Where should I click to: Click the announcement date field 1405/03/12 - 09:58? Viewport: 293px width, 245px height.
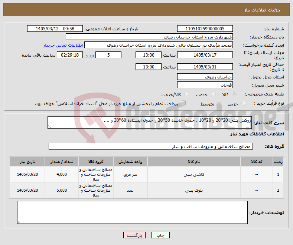pyautogui.click(x=55, y=28)
